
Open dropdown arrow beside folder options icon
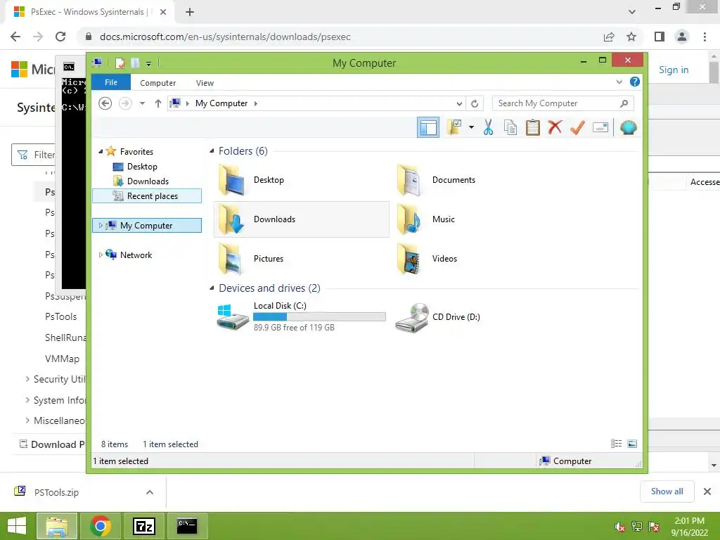(x=471, y=127)
